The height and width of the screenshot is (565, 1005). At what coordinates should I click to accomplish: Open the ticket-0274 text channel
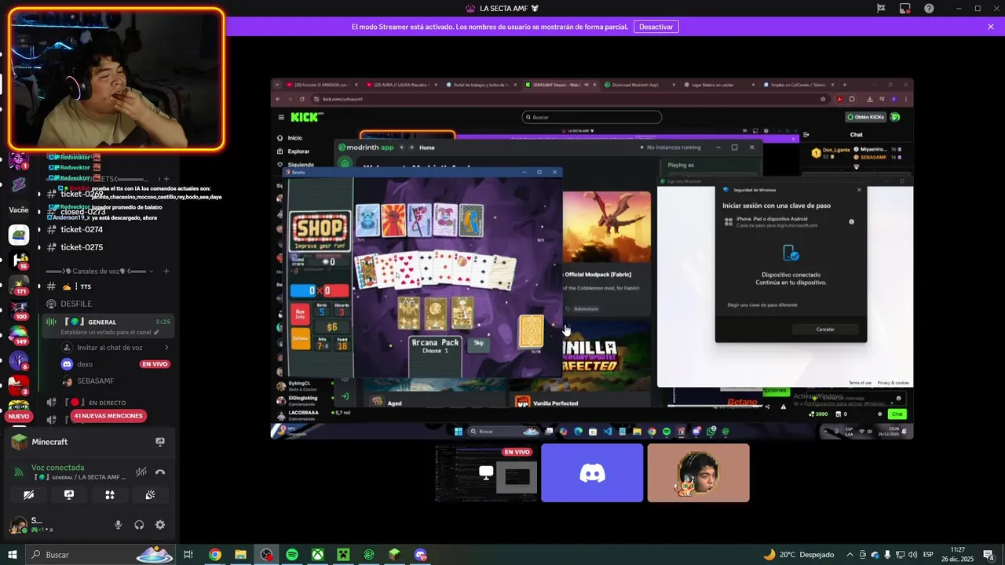pyautogui.click(x=82, y=230)
